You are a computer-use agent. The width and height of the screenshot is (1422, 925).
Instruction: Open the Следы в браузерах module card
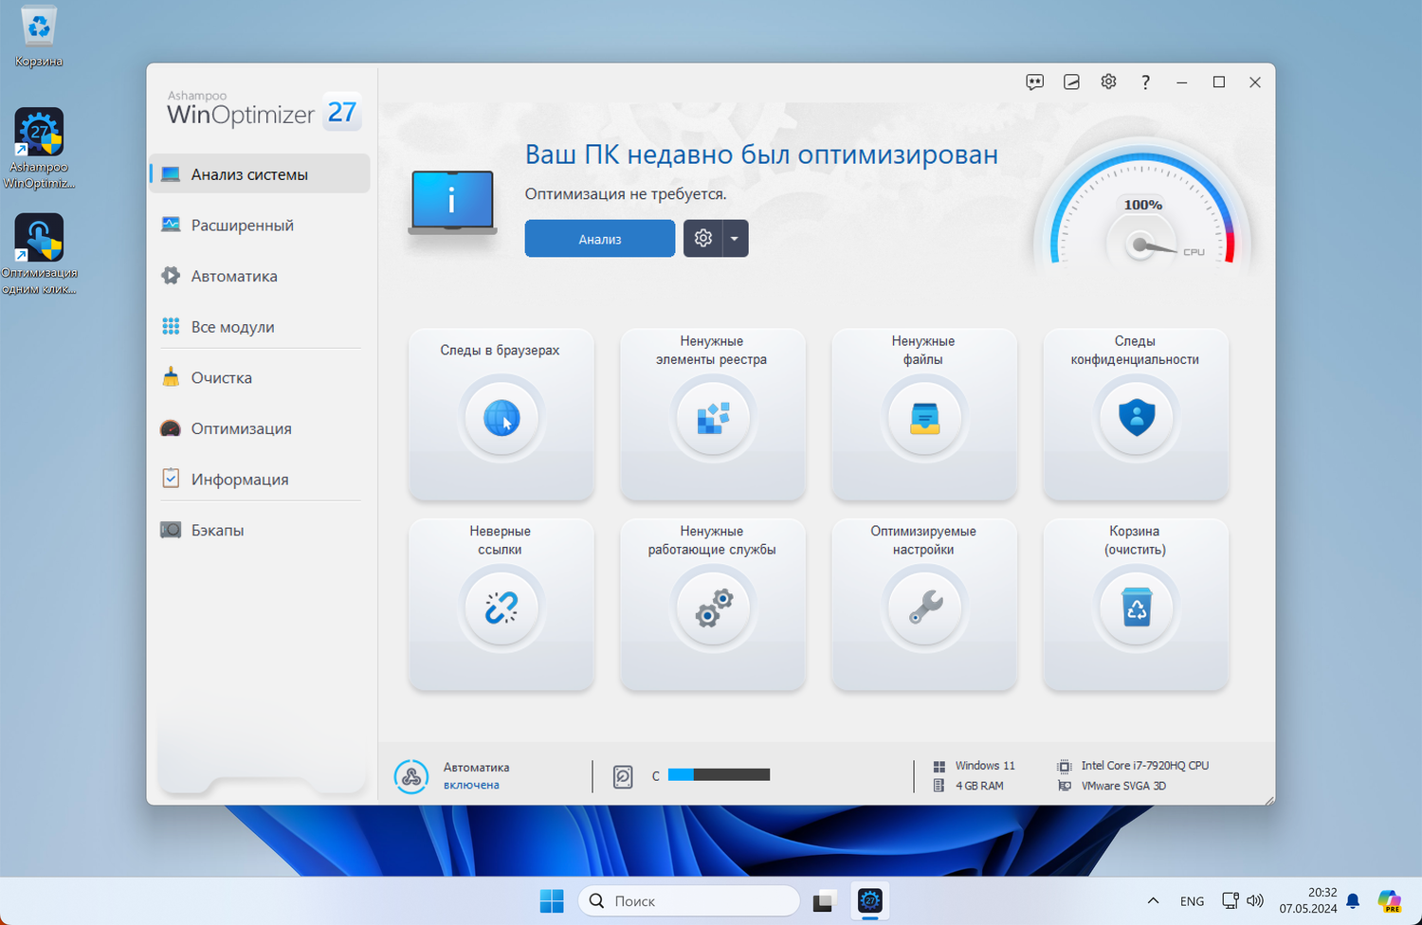point(501,414)
